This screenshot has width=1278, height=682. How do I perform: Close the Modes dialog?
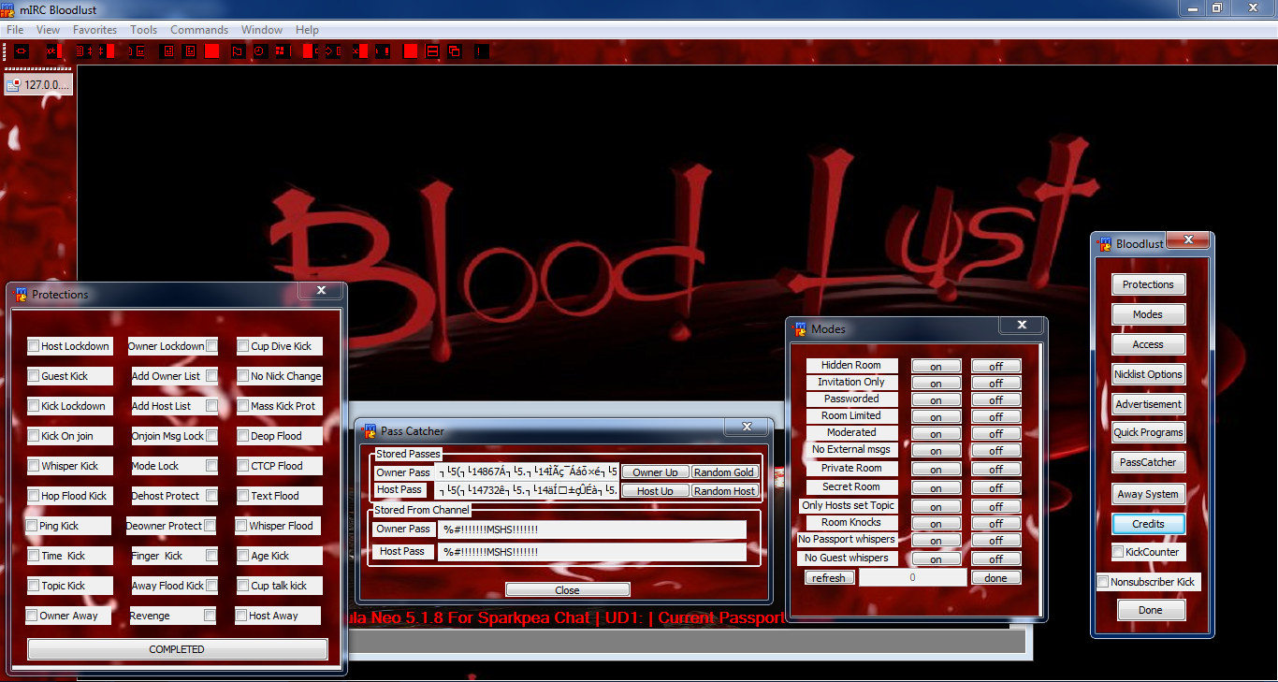tap(1021, 325)
